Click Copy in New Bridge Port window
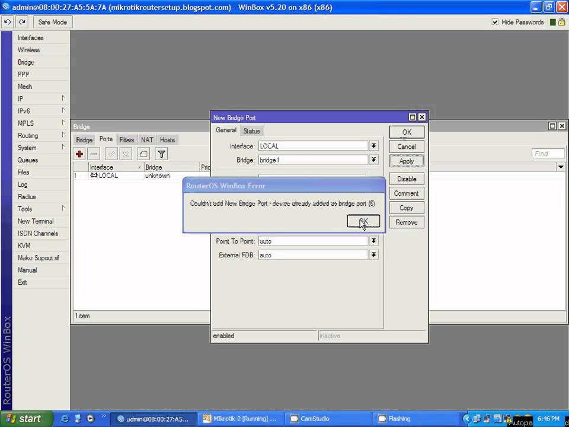The image size is (569, 427). point(407,208)
